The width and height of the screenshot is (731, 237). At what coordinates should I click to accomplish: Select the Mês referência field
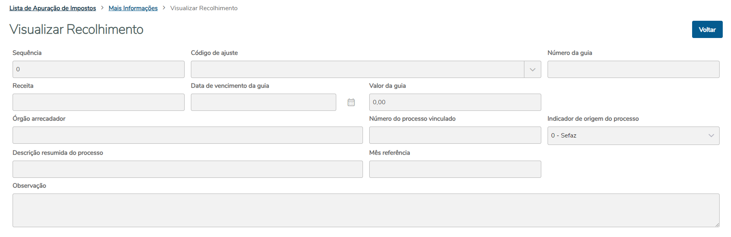(x=455, y=169)
